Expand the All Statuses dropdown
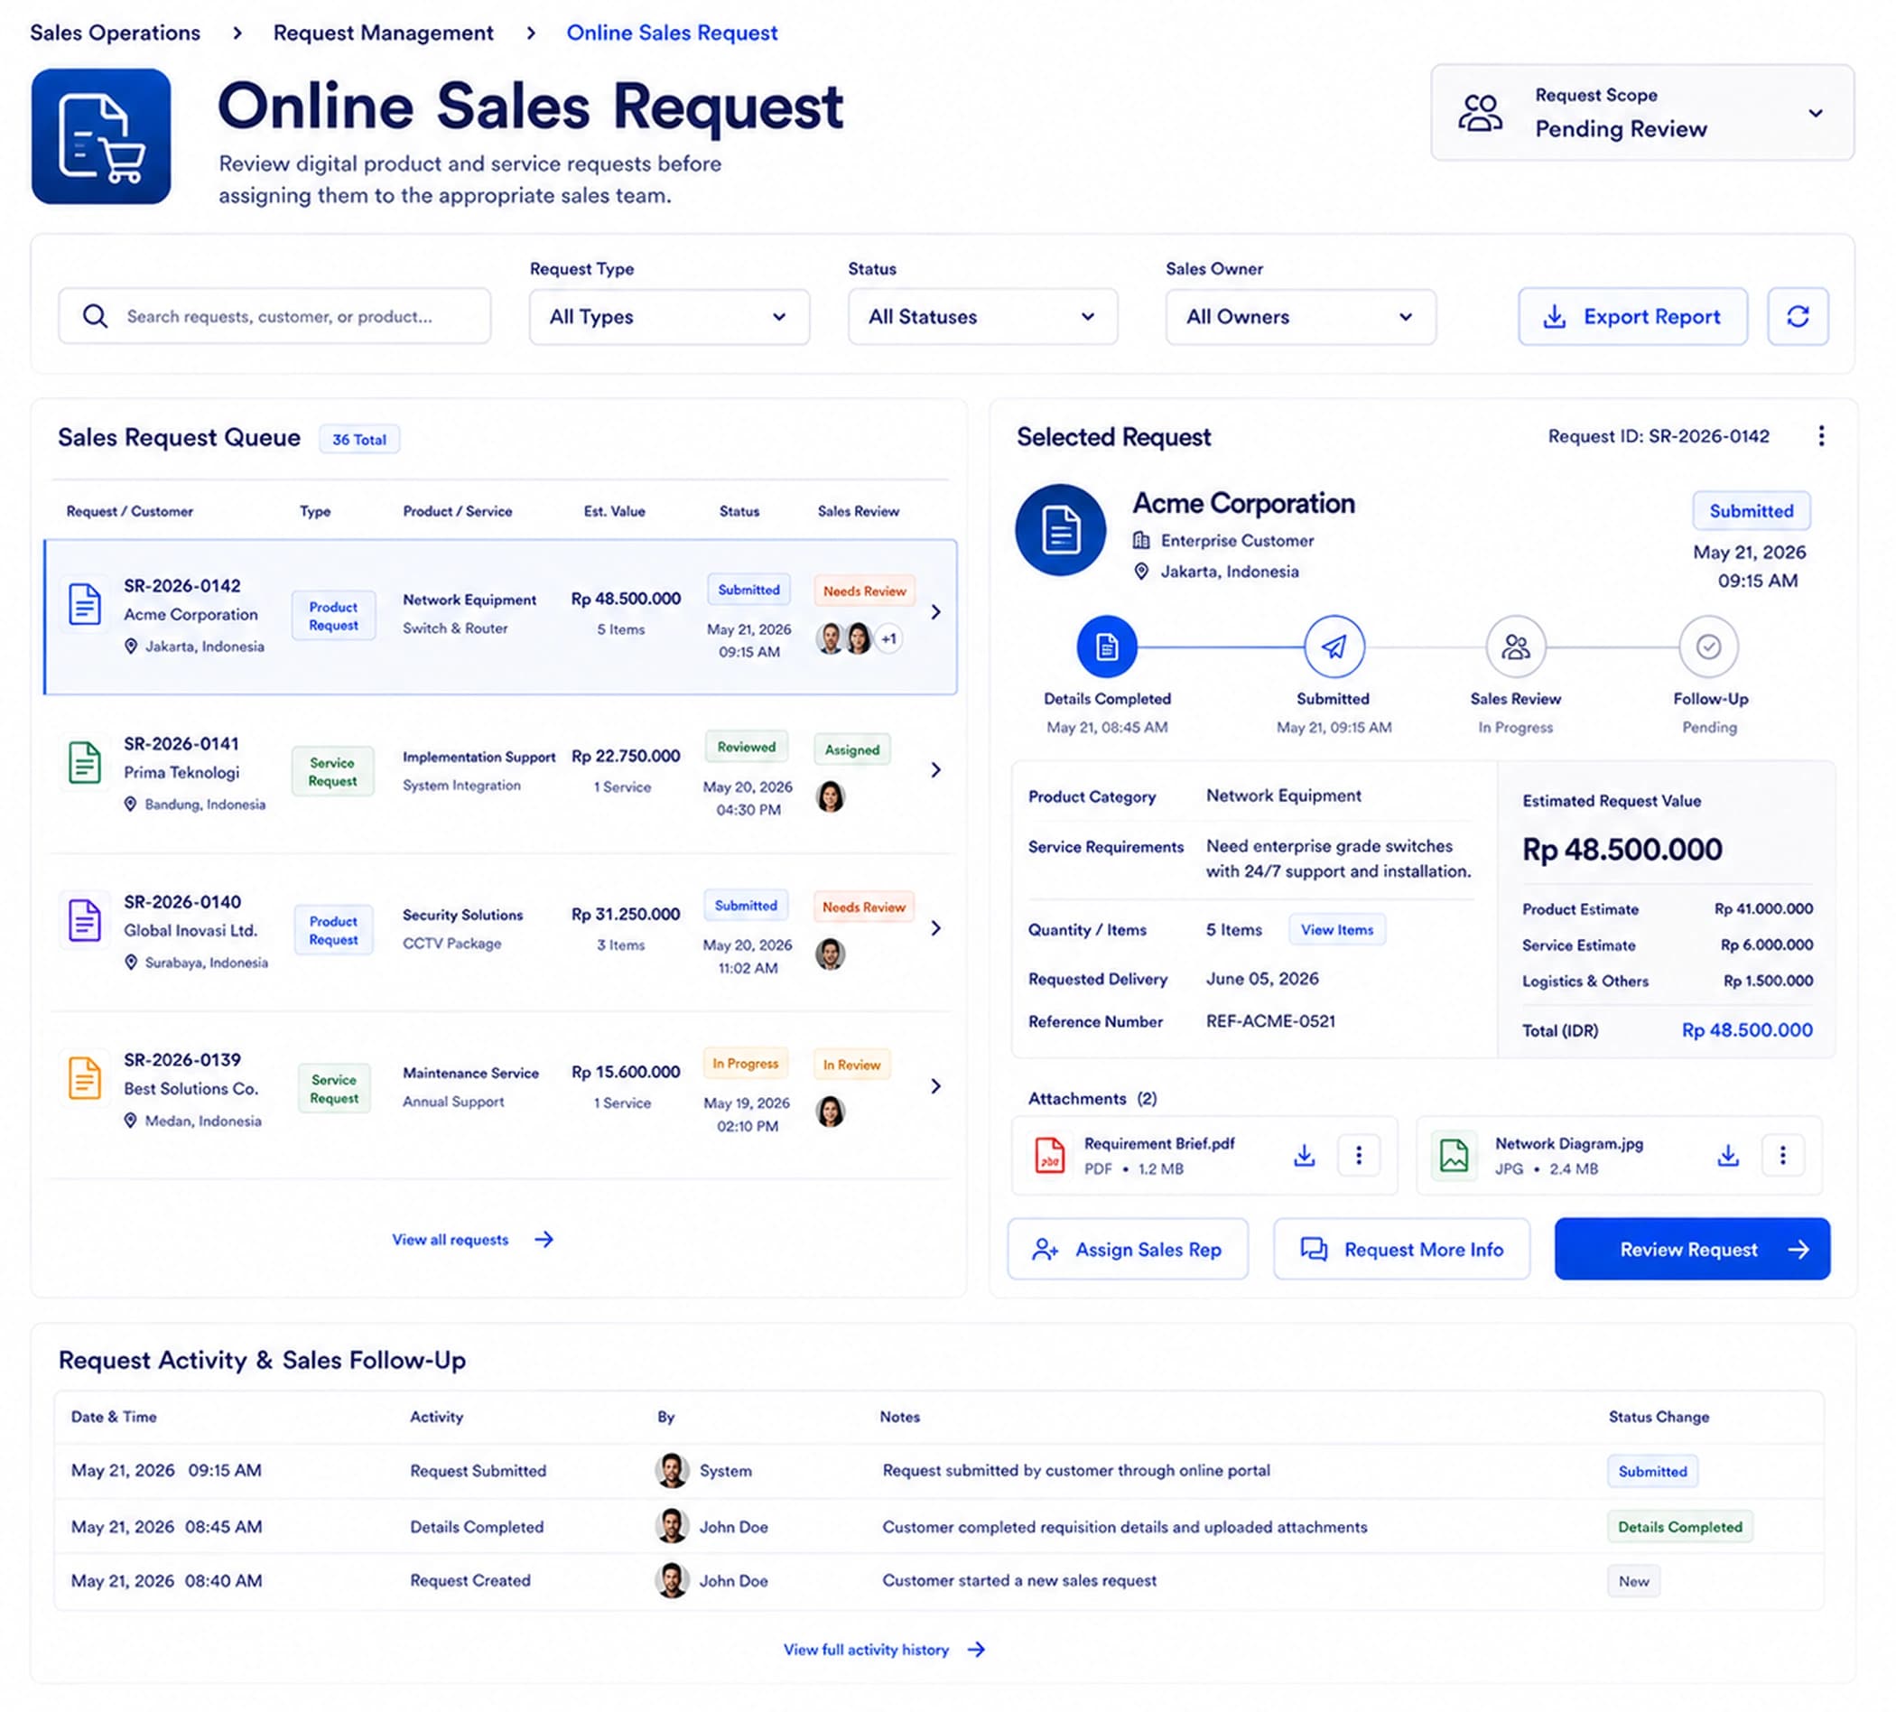This screenshot has width=1896, height=1712. pos(983,317)
